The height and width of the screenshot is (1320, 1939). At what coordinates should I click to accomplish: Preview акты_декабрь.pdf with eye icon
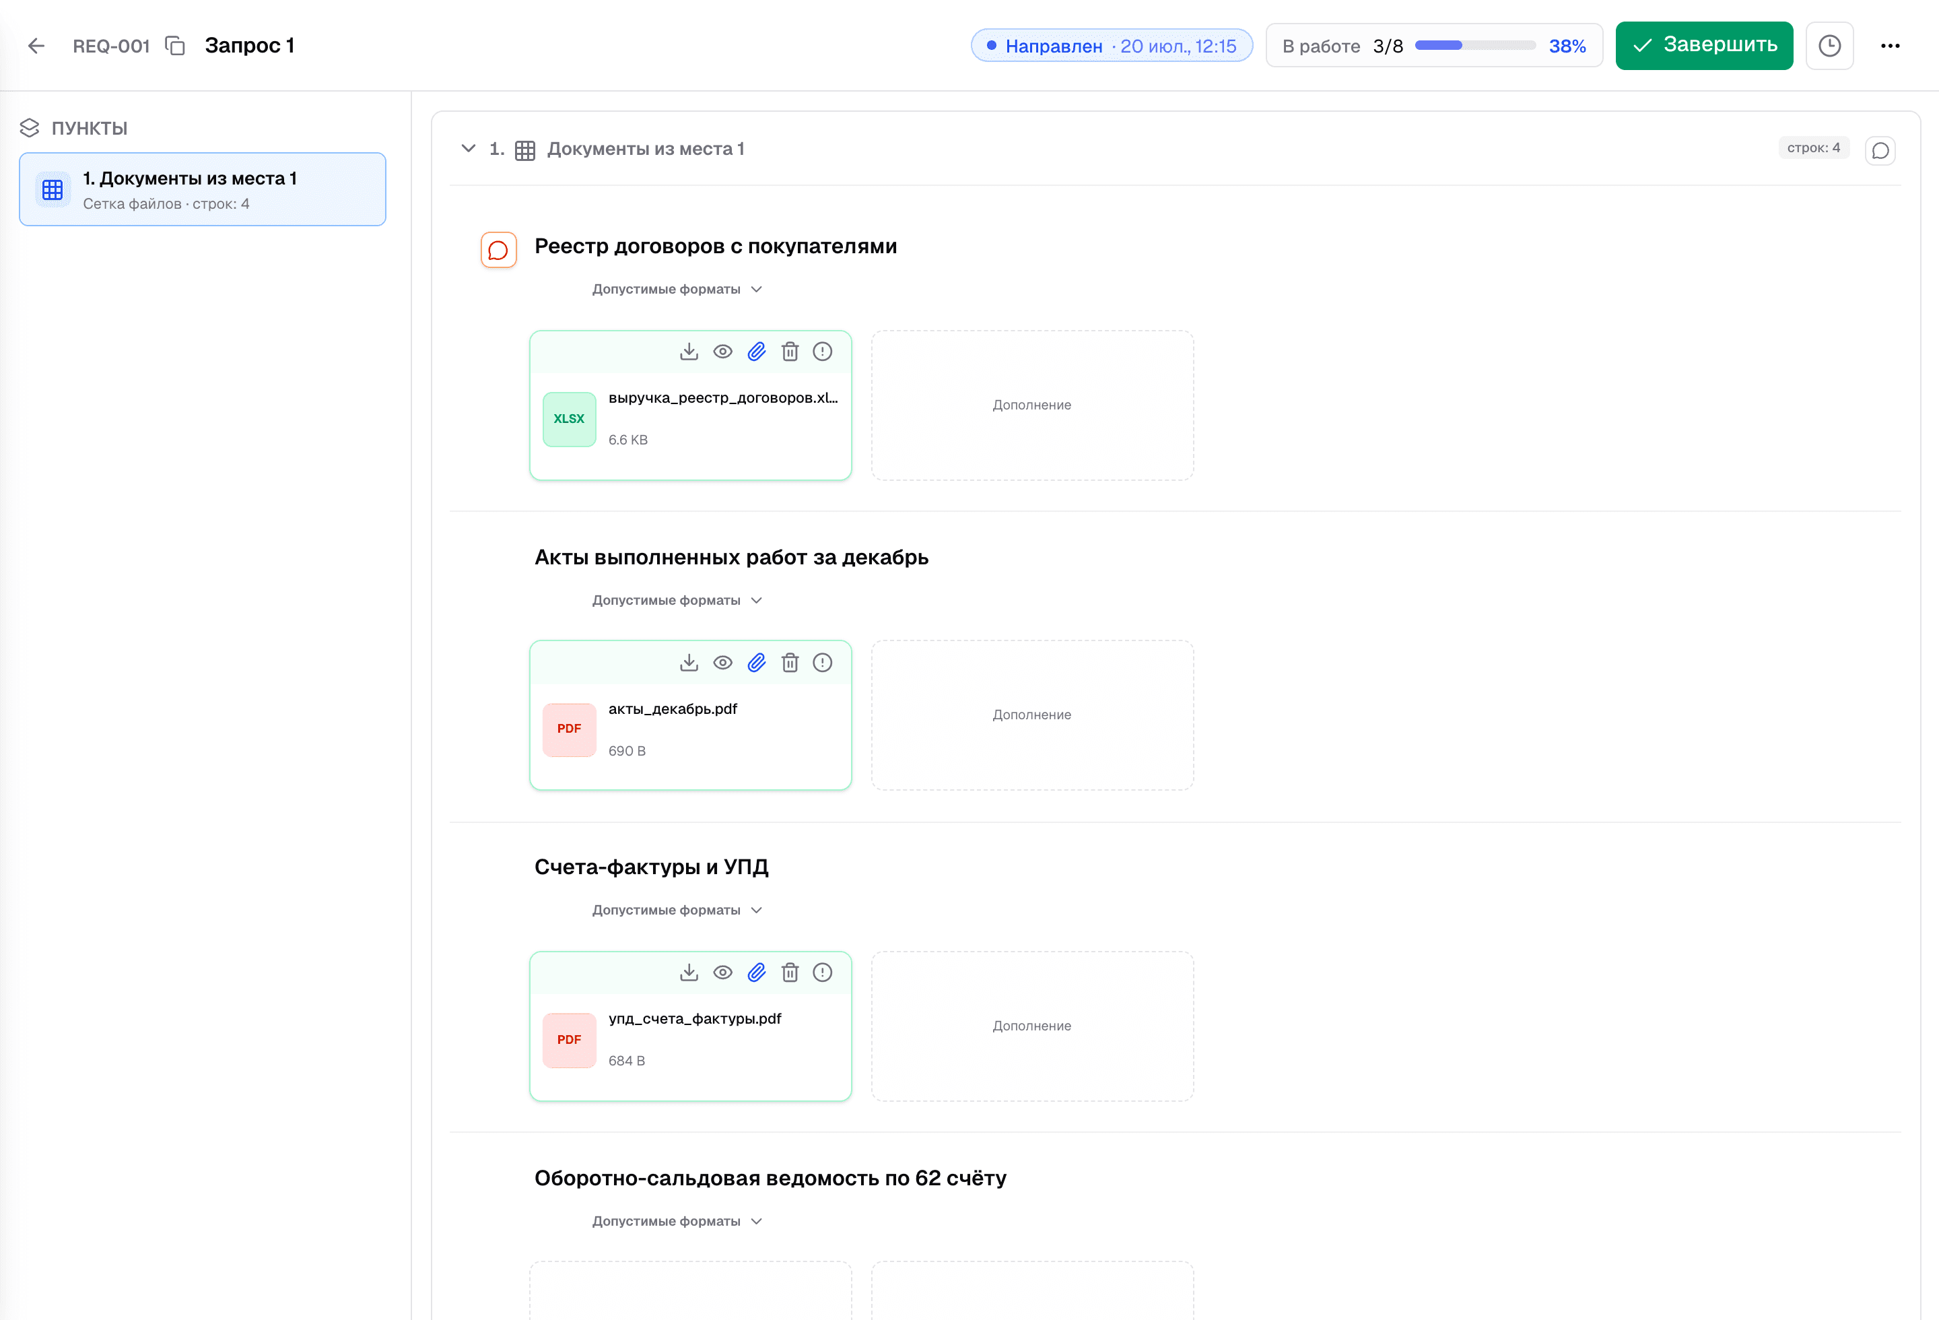tap(722, 663)
